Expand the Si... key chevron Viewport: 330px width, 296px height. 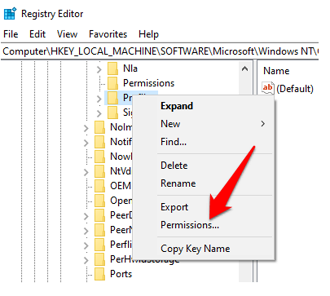pyautogui.click(x=99, y=114)
